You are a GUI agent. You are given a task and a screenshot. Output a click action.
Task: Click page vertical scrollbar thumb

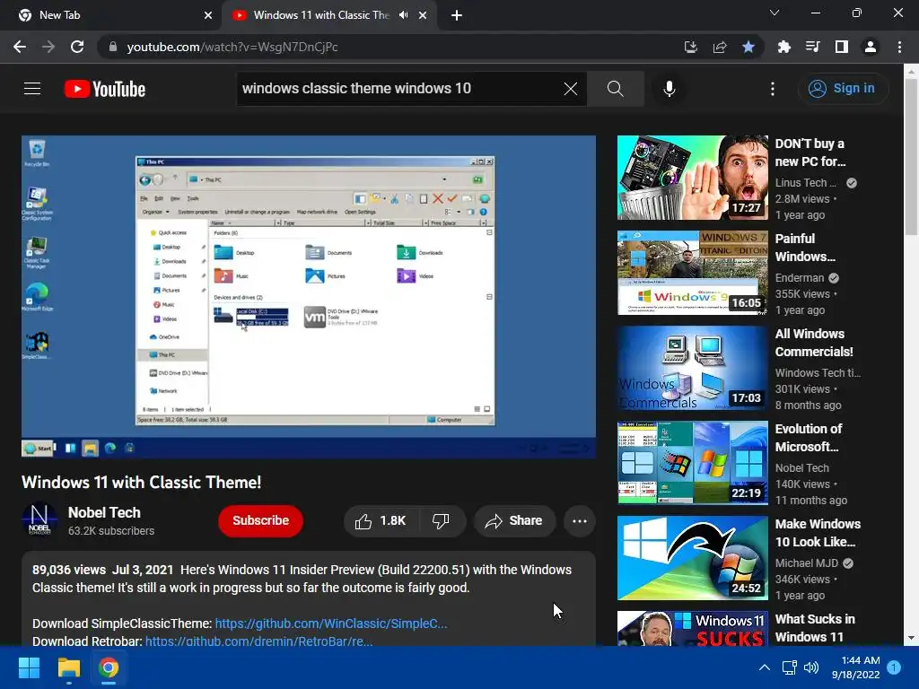tap(911, 157)
